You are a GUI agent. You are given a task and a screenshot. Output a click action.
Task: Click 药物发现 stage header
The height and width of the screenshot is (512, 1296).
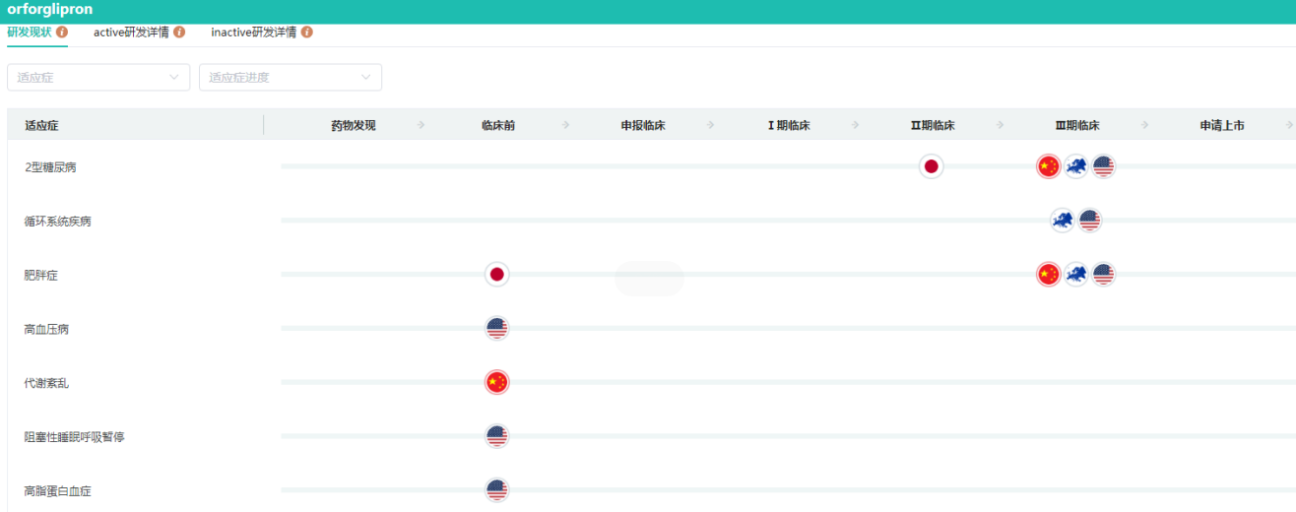point(354,125)
